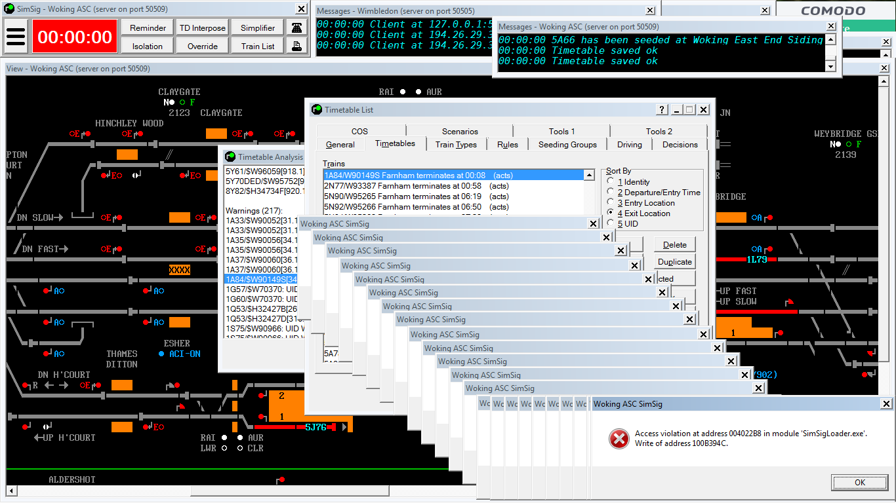896x503 pixels.
Task: Select train 5N92/W95266 Farnham row
Action: pyautogui.click(x=453, y=206)
